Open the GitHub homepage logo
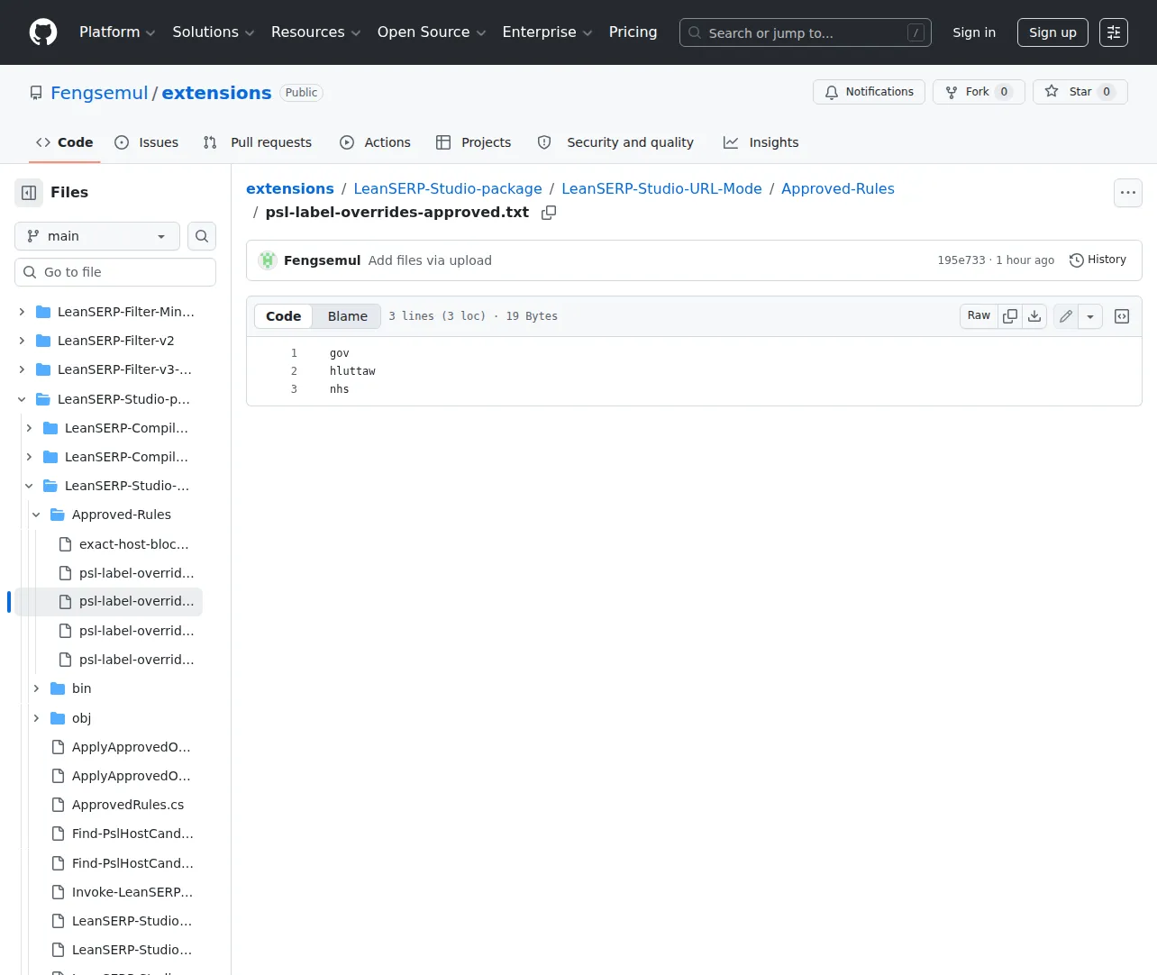The height and width of the screenshot is (975, 1157). pos(43,32)
